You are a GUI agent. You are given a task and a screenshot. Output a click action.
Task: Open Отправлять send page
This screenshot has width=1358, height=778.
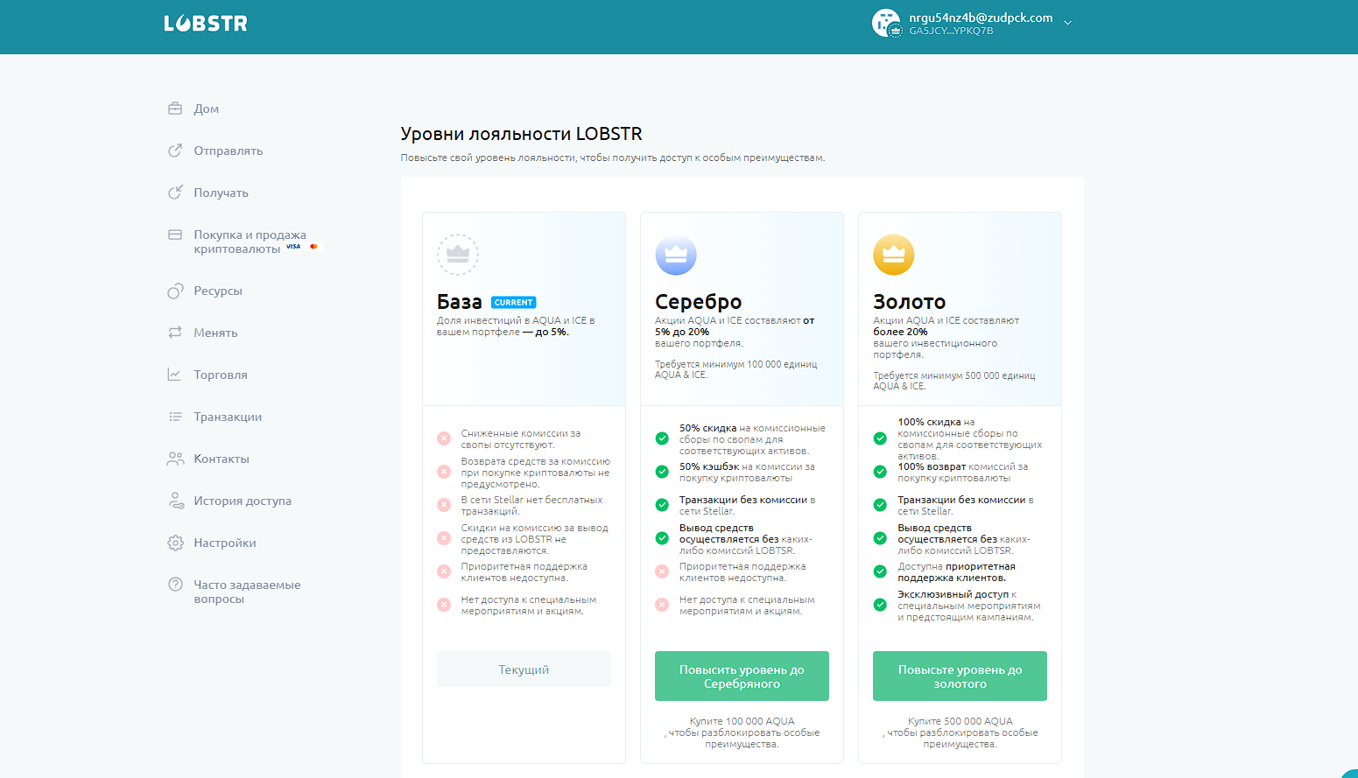pyautogui.click(x=228, y=151)
